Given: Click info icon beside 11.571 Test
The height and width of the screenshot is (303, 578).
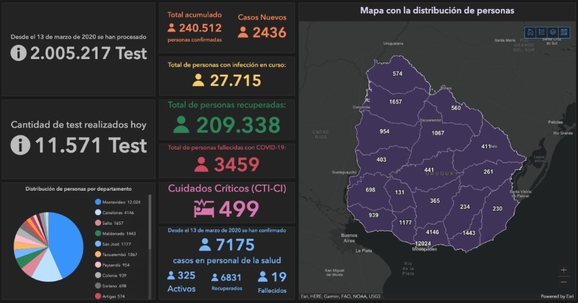Looking at the screenshot, I should (21, 146).
